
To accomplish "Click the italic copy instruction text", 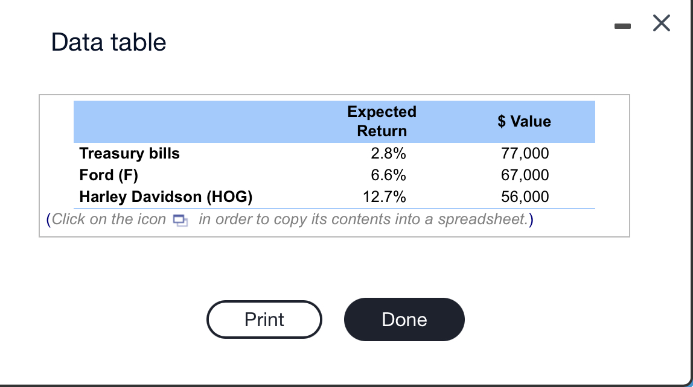I will pos(302,219).
